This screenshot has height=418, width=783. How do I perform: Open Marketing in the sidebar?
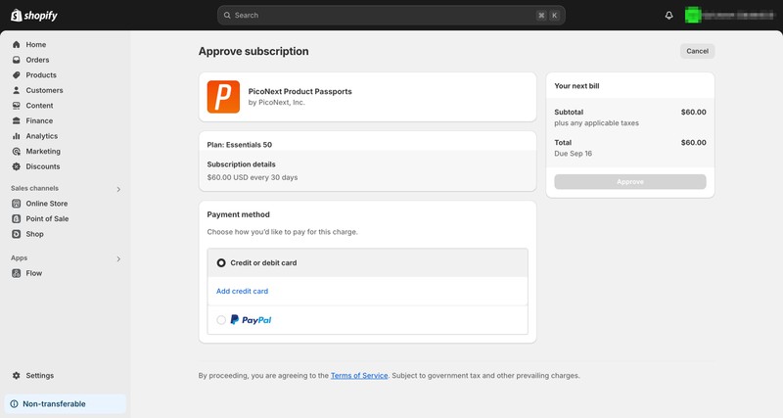pos(43,152)
